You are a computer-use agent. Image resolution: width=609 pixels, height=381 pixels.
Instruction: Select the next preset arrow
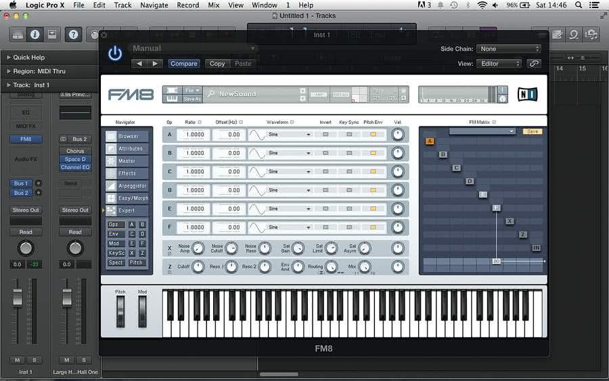tap(155, 64)
